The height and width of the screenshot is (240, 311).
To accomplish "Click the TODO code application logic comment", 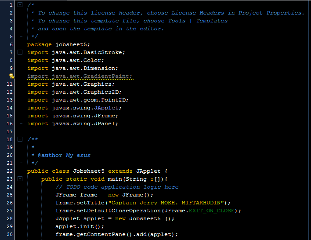I will pyautogui.click(x=116, y=187).
